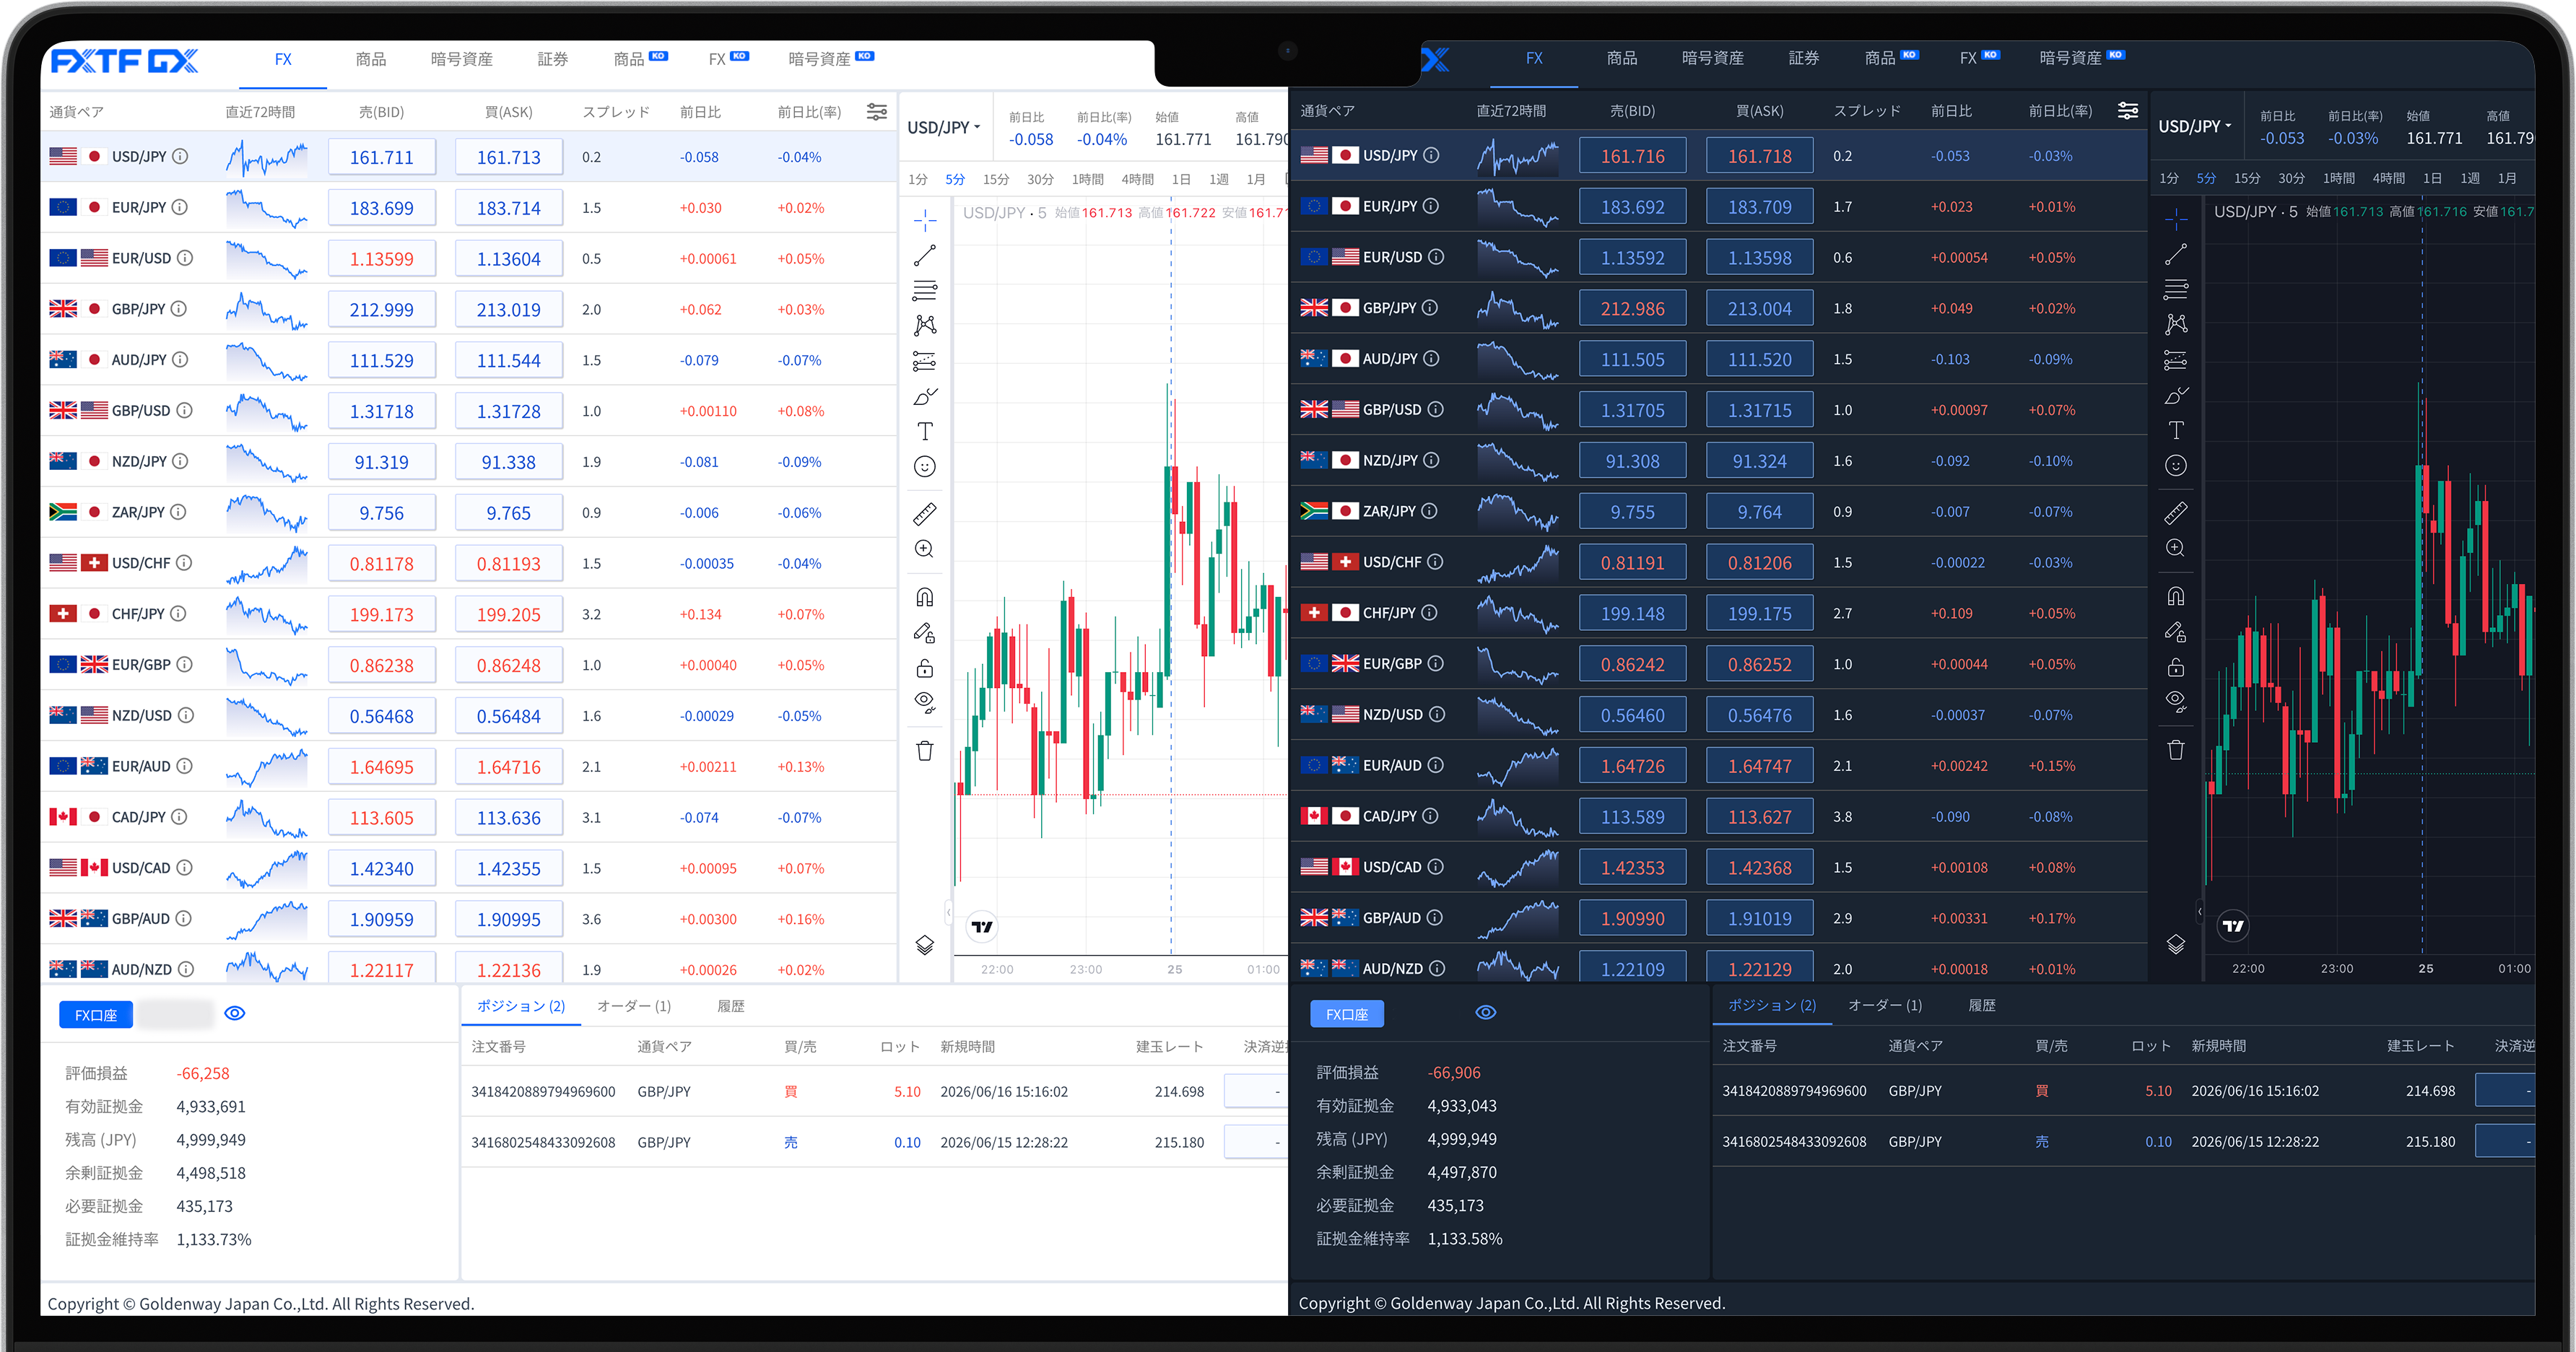Open the emoji tool in light-theme chart toolbar
The image size is (2576, 1352).
[x=925, y=467]
